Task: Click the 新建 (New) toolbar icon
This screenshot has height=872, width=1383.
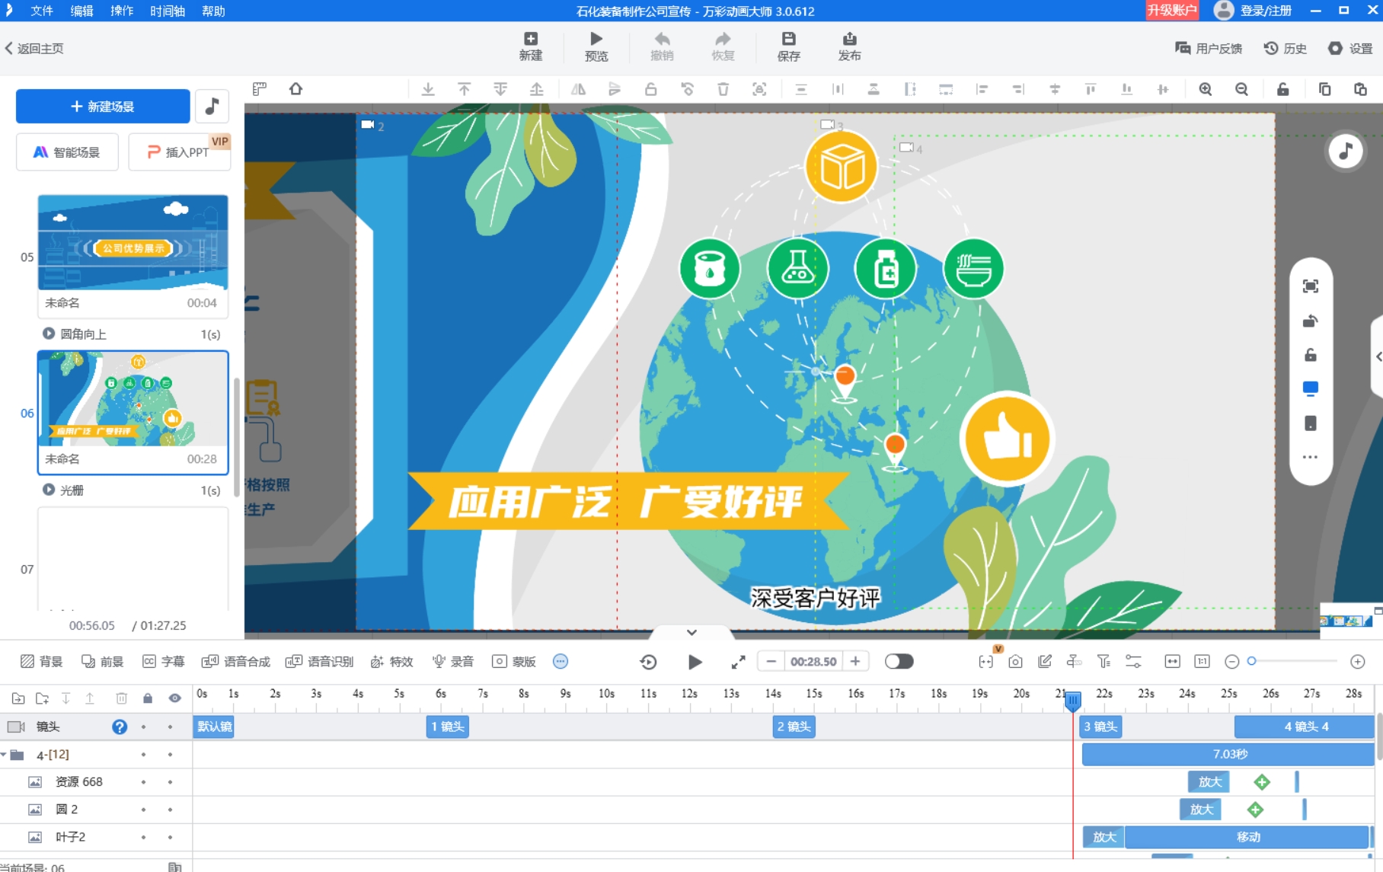Action: pos(531,46)
